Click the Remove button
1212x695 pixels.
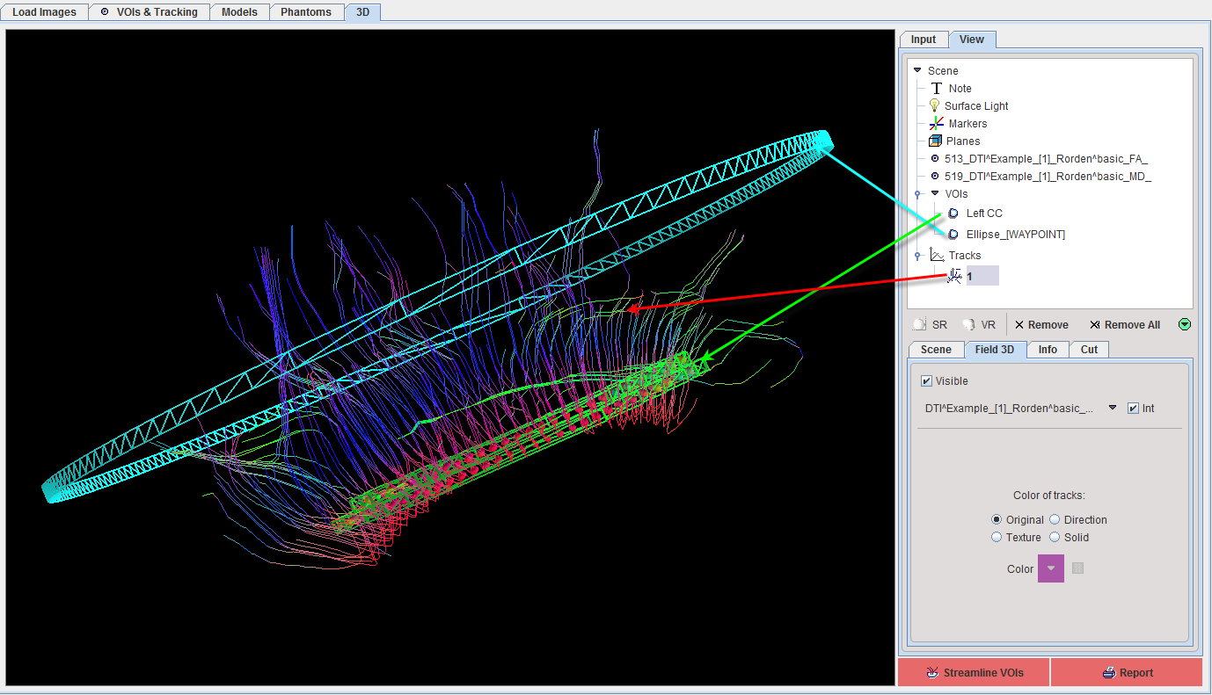[x=1041, y=324]
